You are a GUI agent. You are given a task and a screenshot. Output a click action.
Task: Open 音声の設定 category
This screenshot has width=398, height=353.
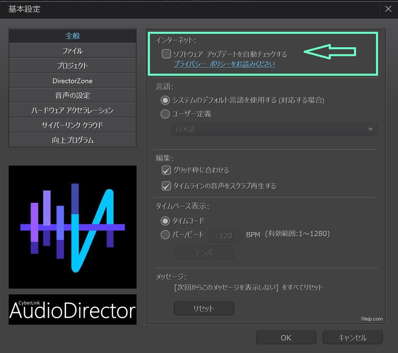tap(73, 95)
